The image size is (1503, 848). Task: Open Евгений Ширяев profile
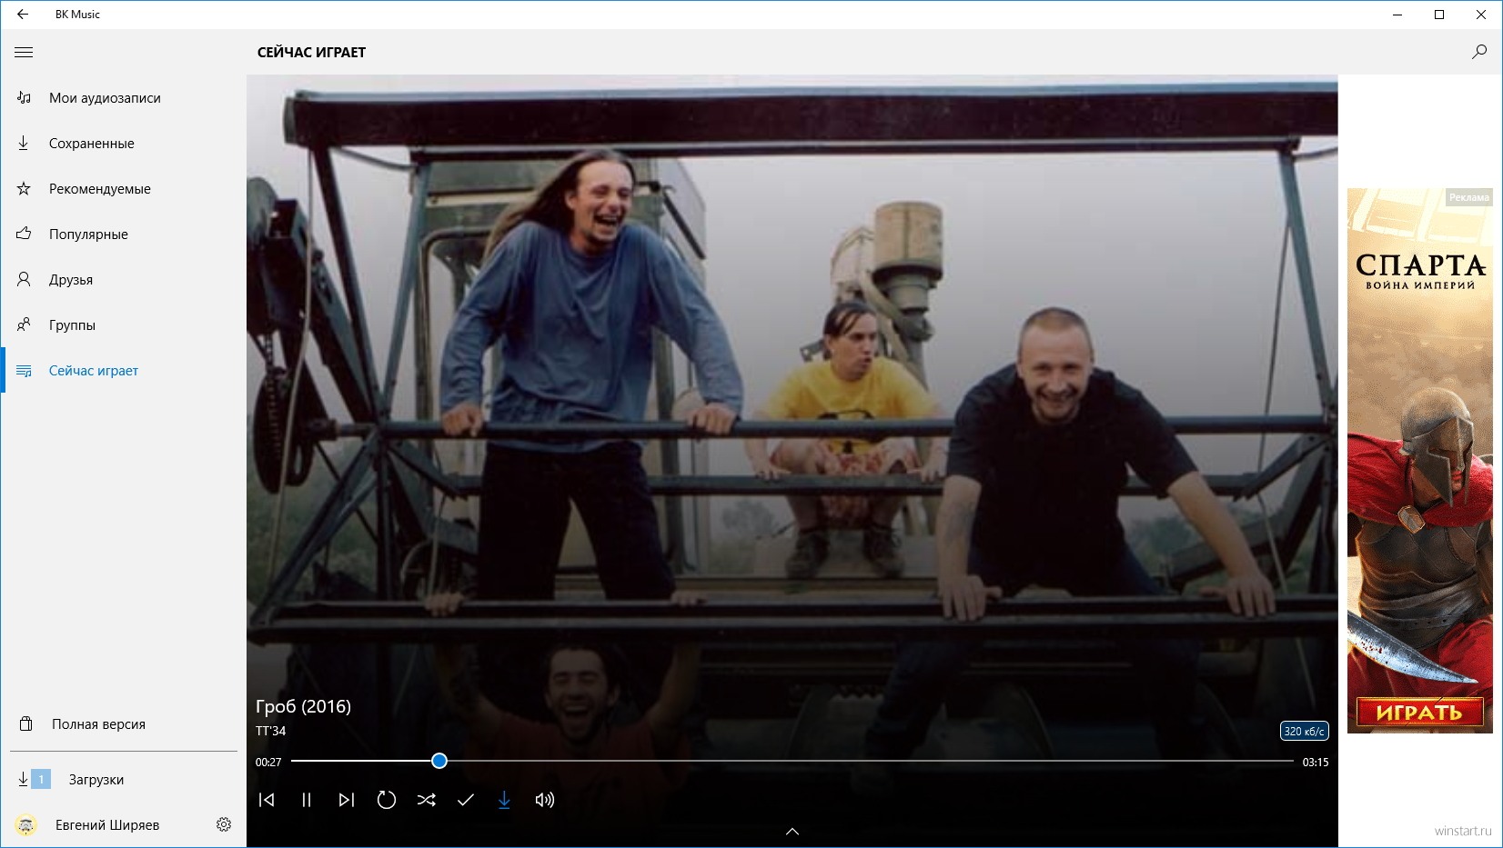[107, 825]
